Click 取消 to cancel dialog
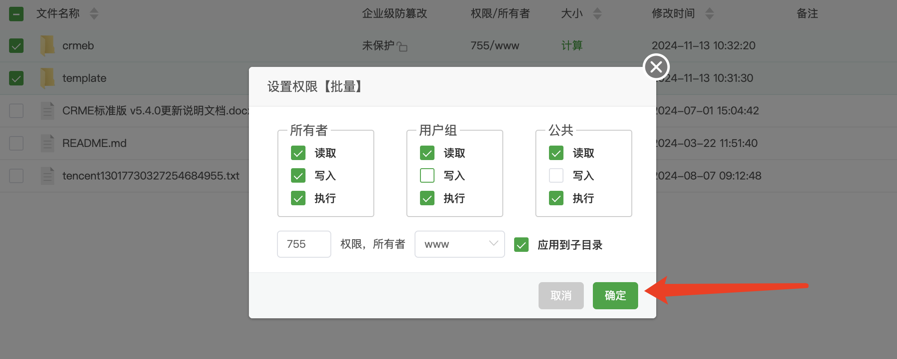This screenshot has width=897, height=359. coord(561,296)
